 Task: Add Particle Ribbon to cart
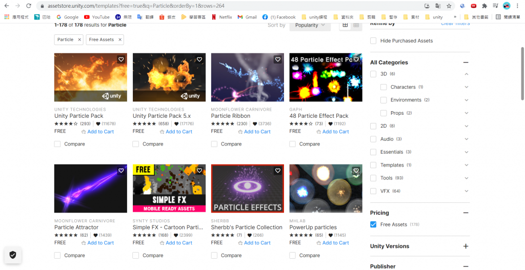(254, 132)
